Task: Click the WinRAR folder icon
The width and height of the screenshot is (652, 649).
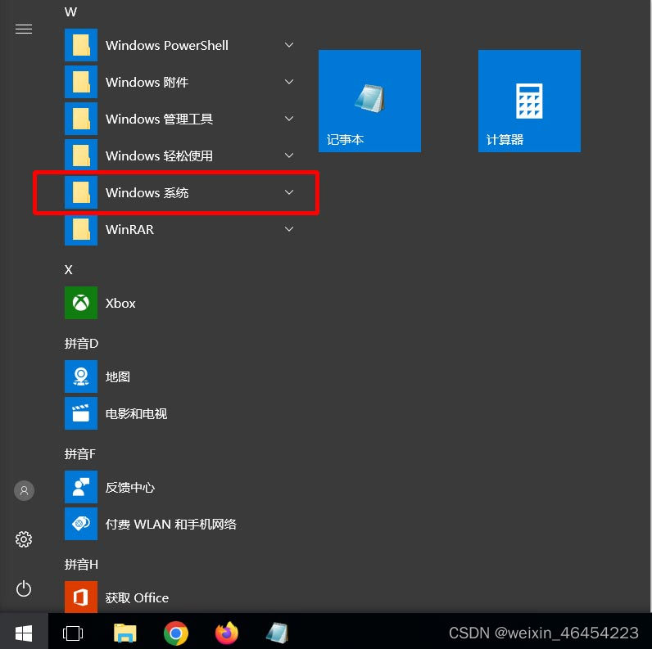Action: pyautogui.click(x=81, y=229)
